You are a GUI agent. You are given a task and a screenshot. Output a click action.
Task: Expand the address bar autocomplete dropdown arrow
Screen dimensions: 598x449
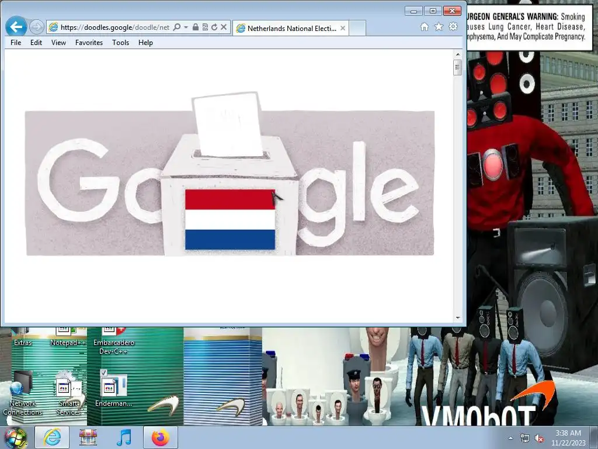[186, 27]
